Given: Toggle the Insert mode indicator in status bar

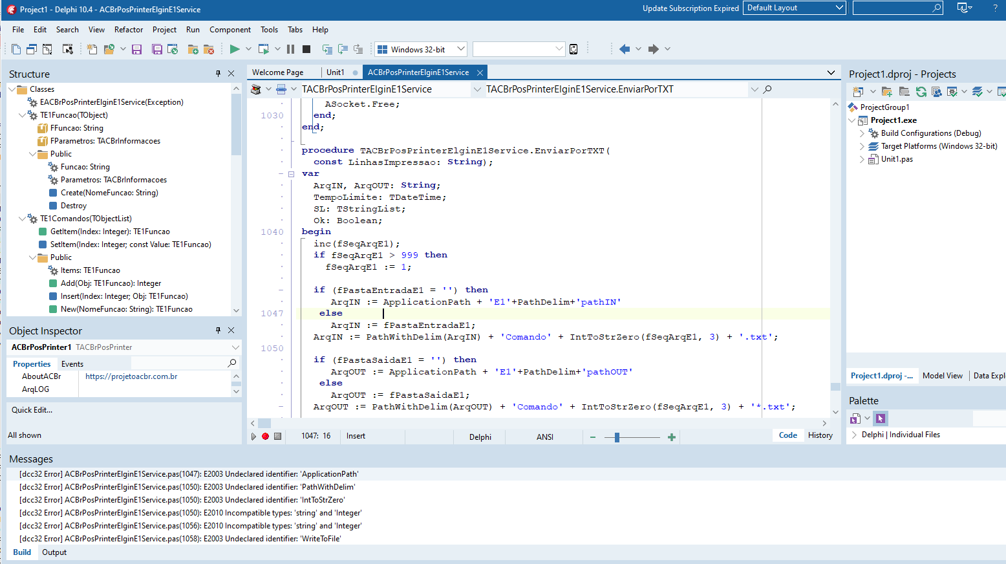Looking at the screenshot, I should click(x=356, y=436).
